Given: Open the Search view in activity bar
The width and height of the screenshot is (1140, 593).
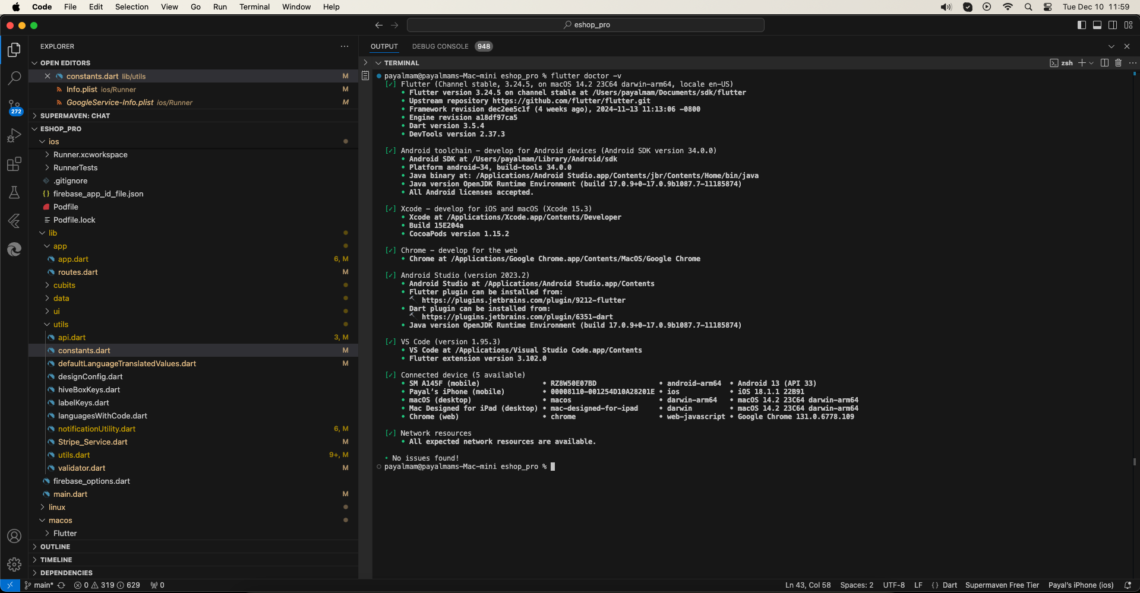Looking at the screenshot, I should click(14, 78).
